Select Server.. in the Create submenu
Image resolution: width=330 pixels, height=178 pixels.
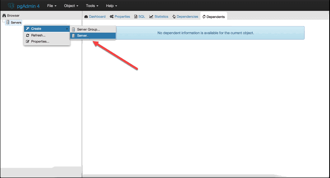tap(93, 36)
